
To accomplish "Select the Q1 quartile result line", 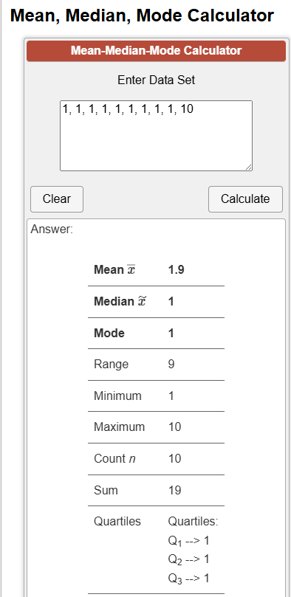I will [x=189, y=541].
